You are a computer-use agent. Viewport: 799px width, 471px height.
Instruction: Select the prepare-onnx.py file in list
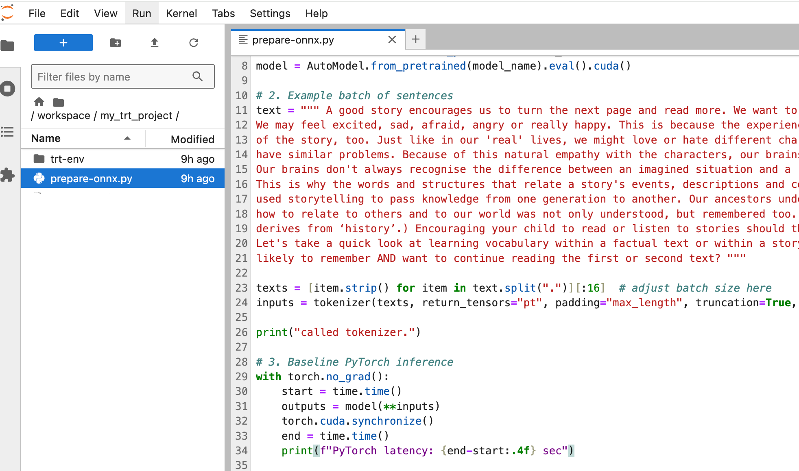(x=91, y=179)
